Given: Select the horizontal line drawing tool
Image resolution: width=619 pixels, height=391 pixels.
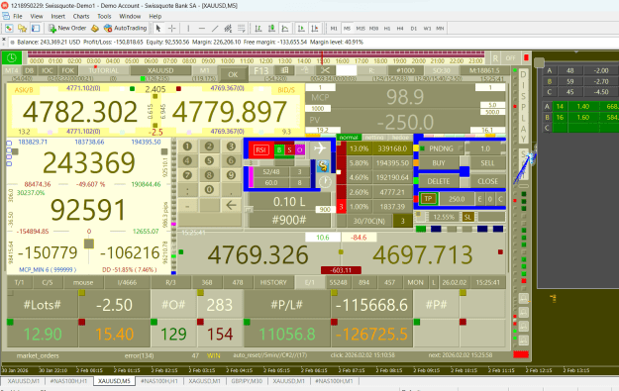Looking at the screenshot, I should pos(202,29).
